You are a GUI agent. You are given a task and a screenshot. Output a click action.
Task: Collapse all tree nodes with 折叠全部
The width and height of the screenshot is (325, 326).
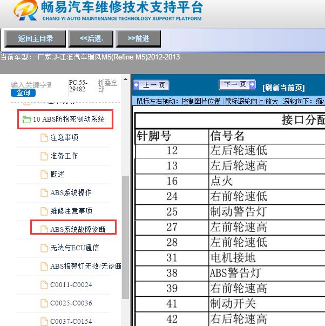[x=107, y=86]
